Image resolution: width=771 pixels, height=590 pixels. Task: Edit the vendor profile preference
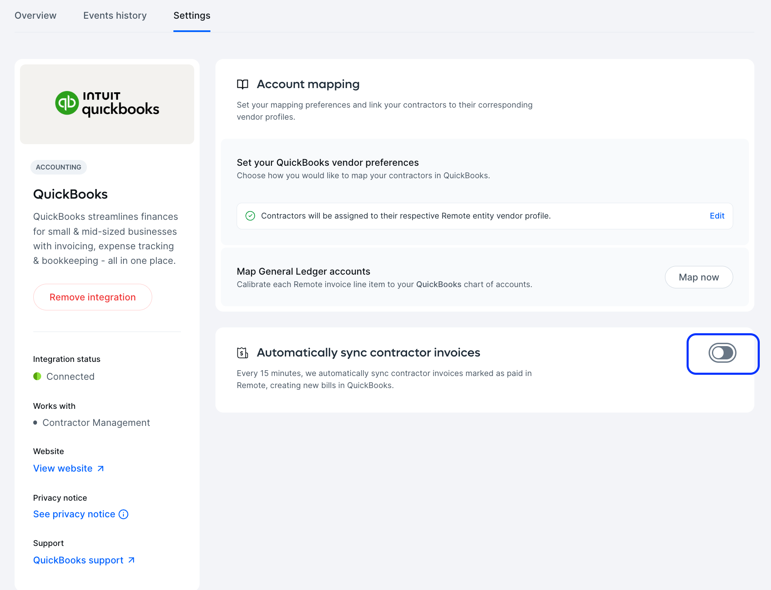click(717, 216)
